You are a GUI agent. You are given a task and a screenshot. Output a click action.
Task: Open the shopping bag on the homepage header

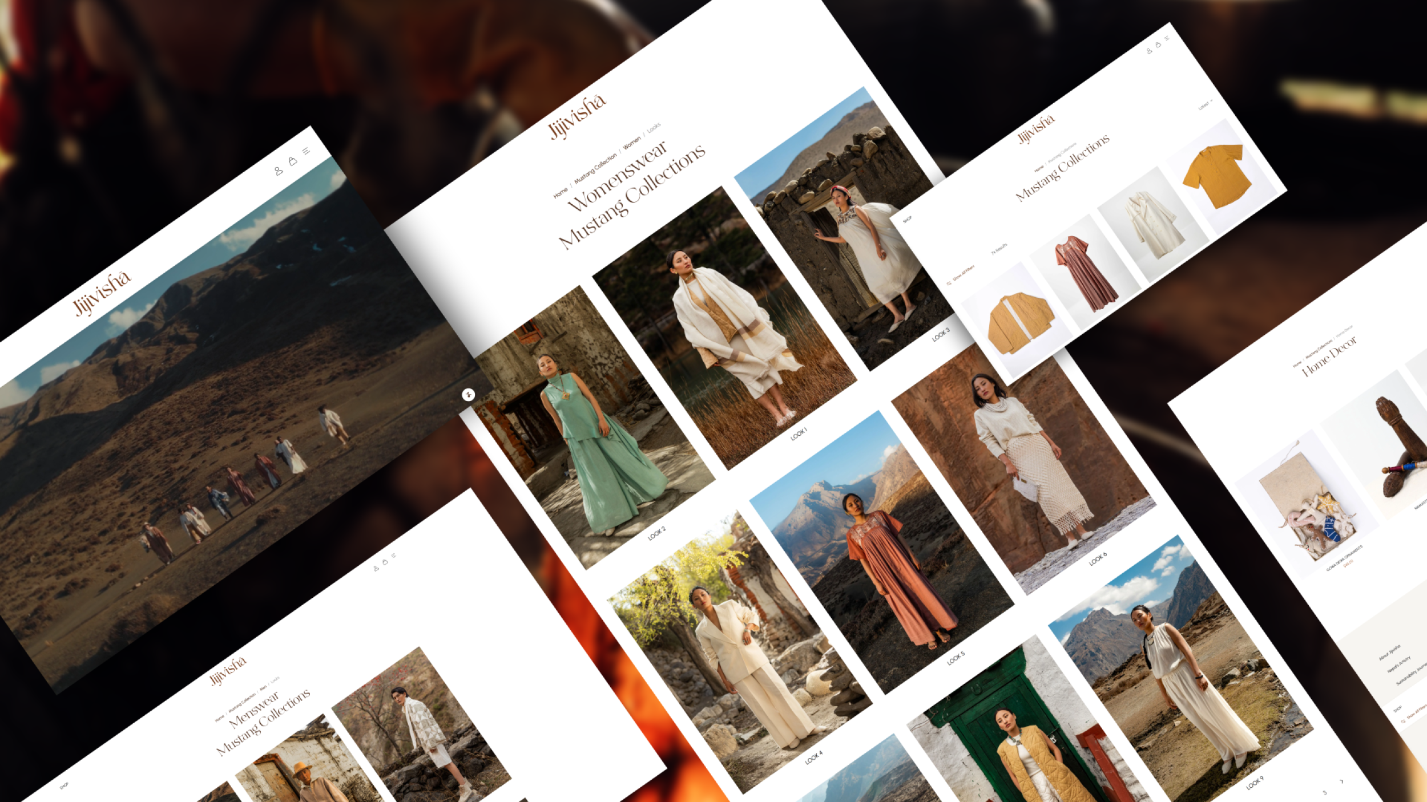click(293, 161)
